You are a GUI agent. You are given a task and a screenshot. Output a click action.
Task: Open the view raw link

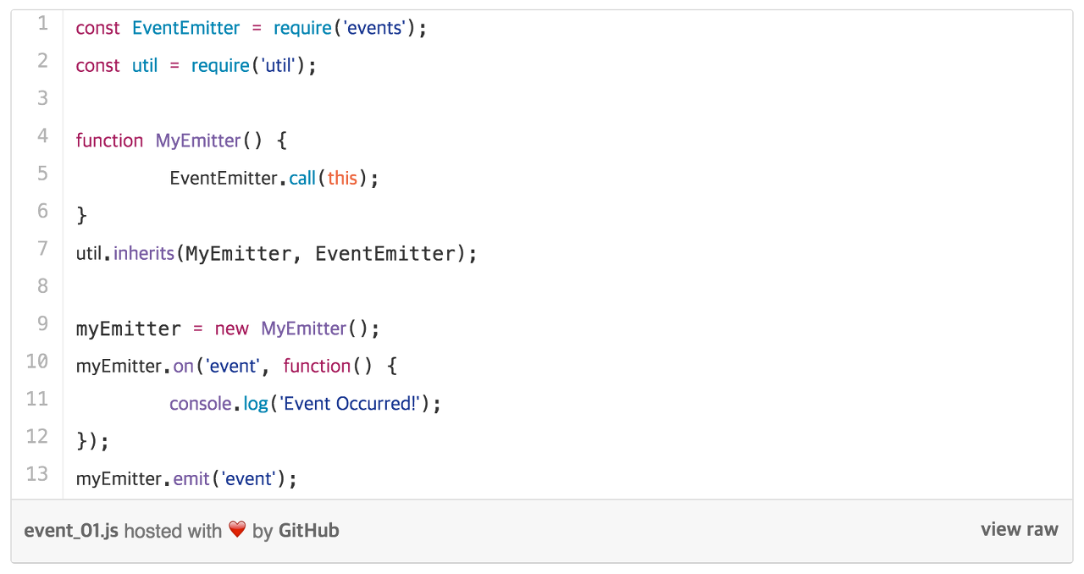(x=1020, y=530)
